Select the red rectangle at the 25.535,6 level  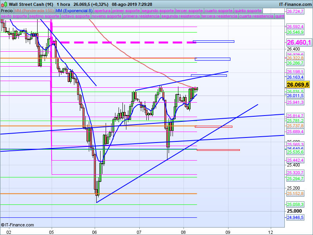pyautogui.click(x=218, y=150)
